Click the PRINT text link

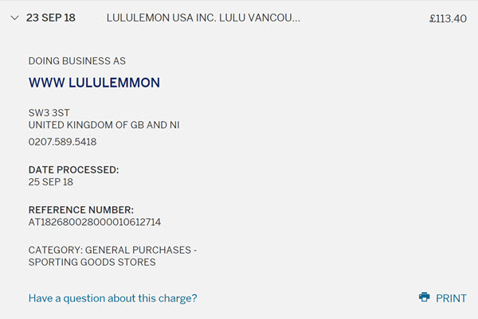[x=451, y=298]
